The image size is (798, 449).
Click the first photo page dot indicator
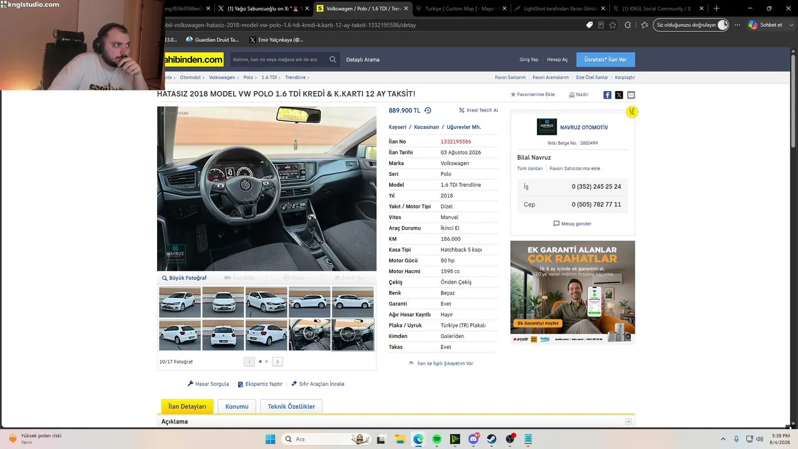[260, 362]
